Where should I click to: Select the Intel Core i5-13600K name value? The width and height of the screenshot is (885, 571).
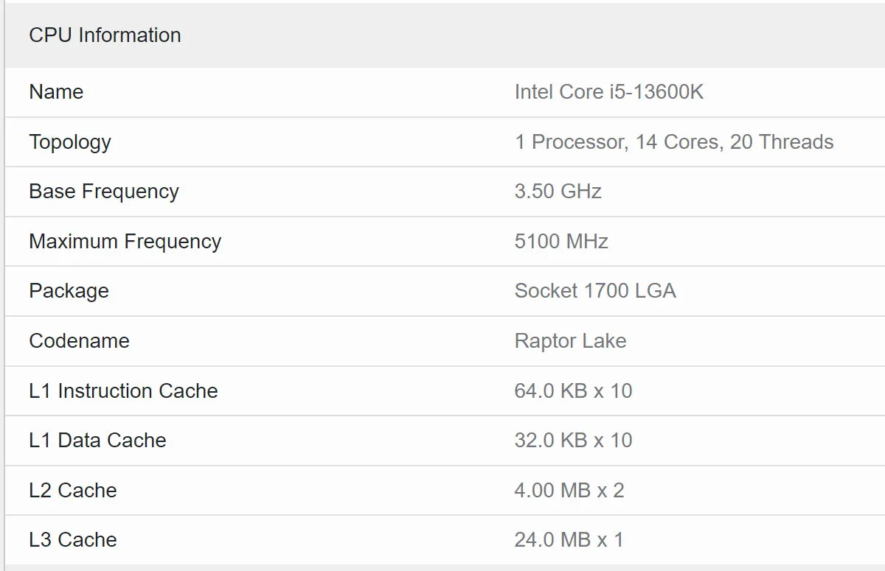click(609, 92)
